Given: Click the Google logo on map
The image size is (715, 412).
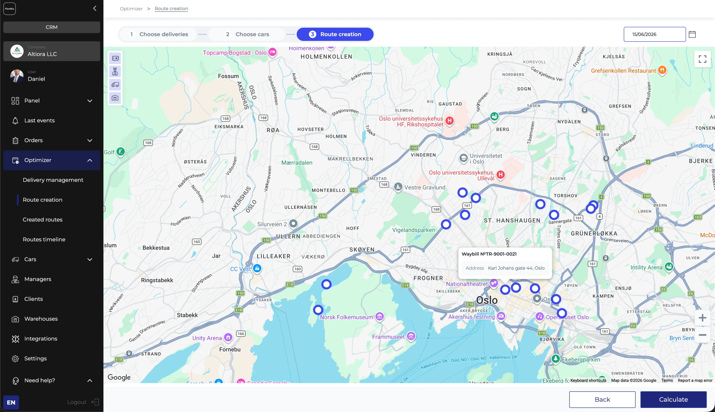Looking at the screenshot, I should [x=119, y=377].
